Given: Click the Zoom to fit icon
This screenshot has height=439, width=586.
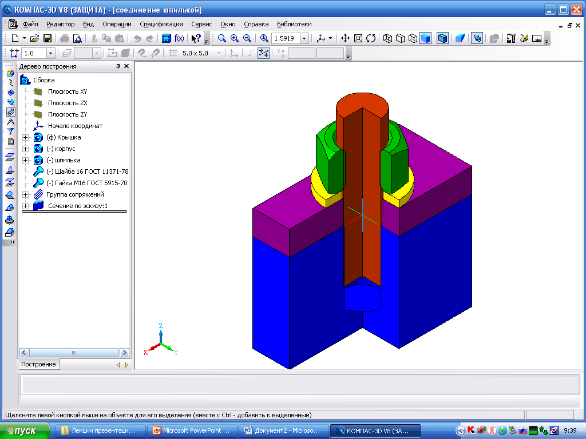Looking at the screenshot, I should click(x=358, y=38).
